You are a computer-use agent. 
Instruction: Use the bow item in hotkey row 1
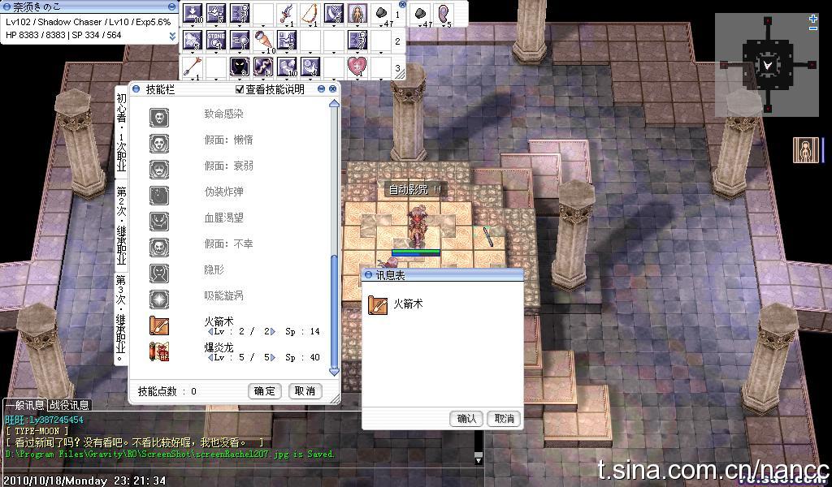coord(310,13)
